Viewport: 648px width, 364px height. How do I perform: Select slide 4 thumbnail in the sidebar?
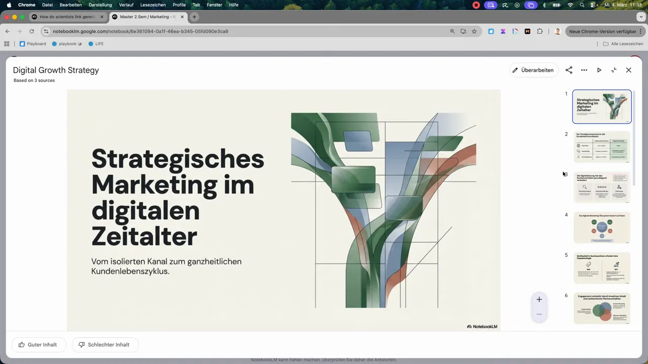pyautogui.click(x=601, y=227)
